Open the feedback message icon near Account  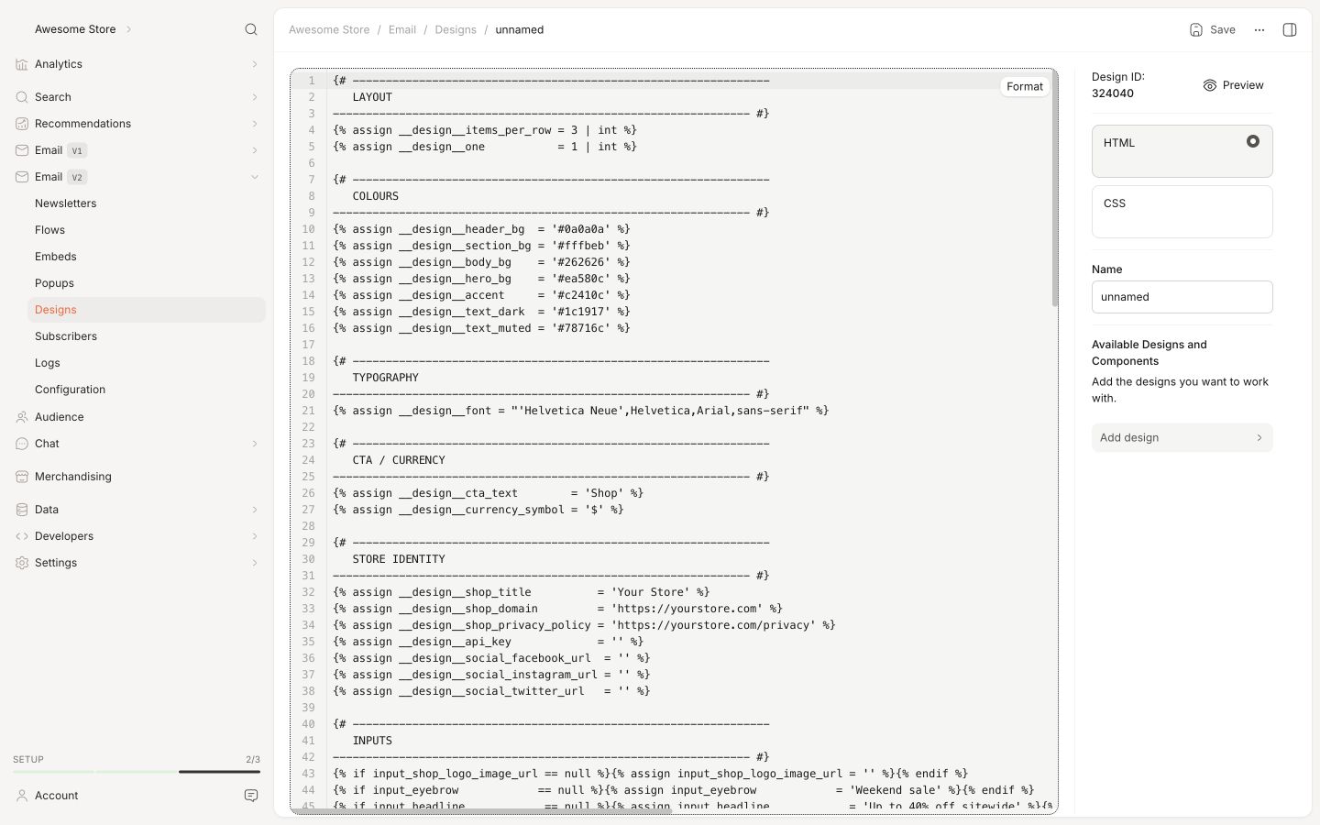(251, 796)
